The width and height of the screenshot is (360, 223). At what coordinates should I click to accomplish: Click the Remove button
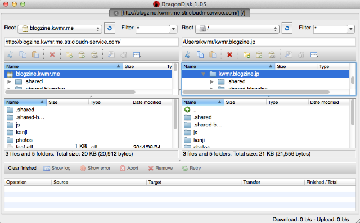click(160, 168)
